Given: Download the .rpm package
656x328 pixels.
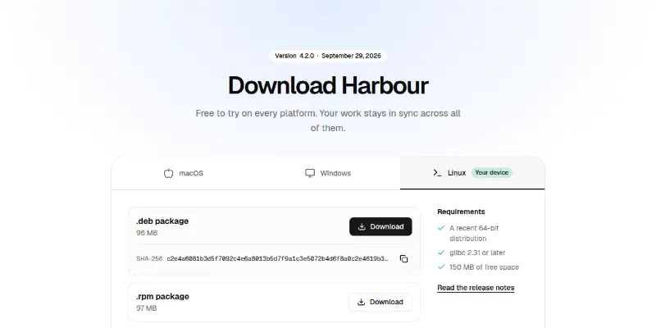Looking at the screenshot, I should 380,302.
